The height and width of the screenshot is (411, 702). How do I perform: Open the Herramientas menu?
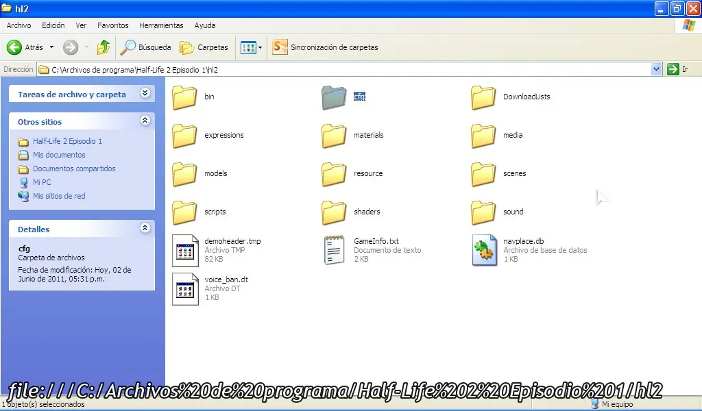coord(161,25)
